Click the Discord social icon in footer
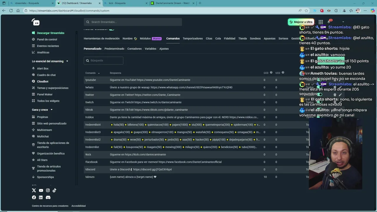This screenshot has height=212, width=377. tap(48, 197)
